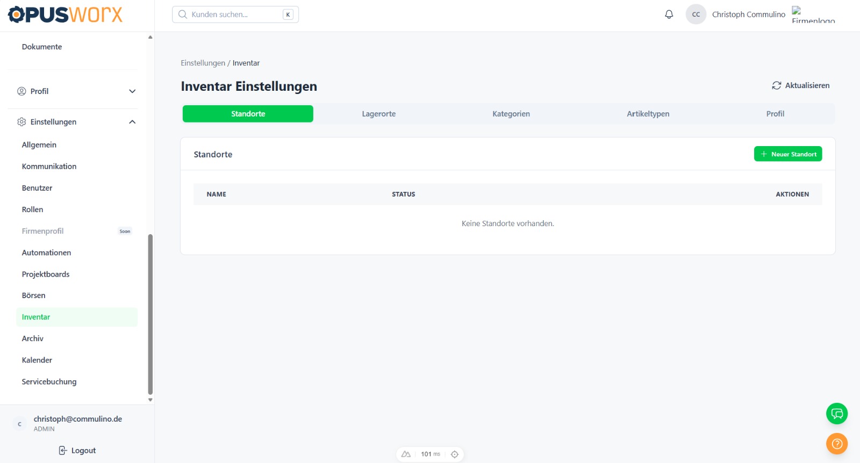Open Rollen settings
860x463 pixels.
pyautogui.click(x=77, y=209)
